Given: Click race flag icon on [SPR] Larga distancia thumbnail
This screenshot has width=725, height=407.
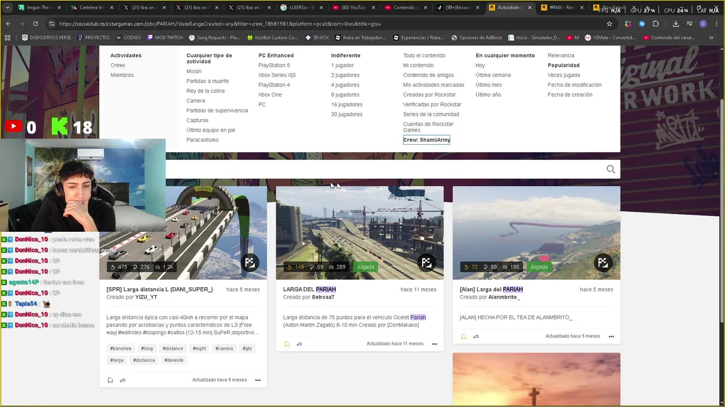Looking at the screenshot, I should point(249,262).
